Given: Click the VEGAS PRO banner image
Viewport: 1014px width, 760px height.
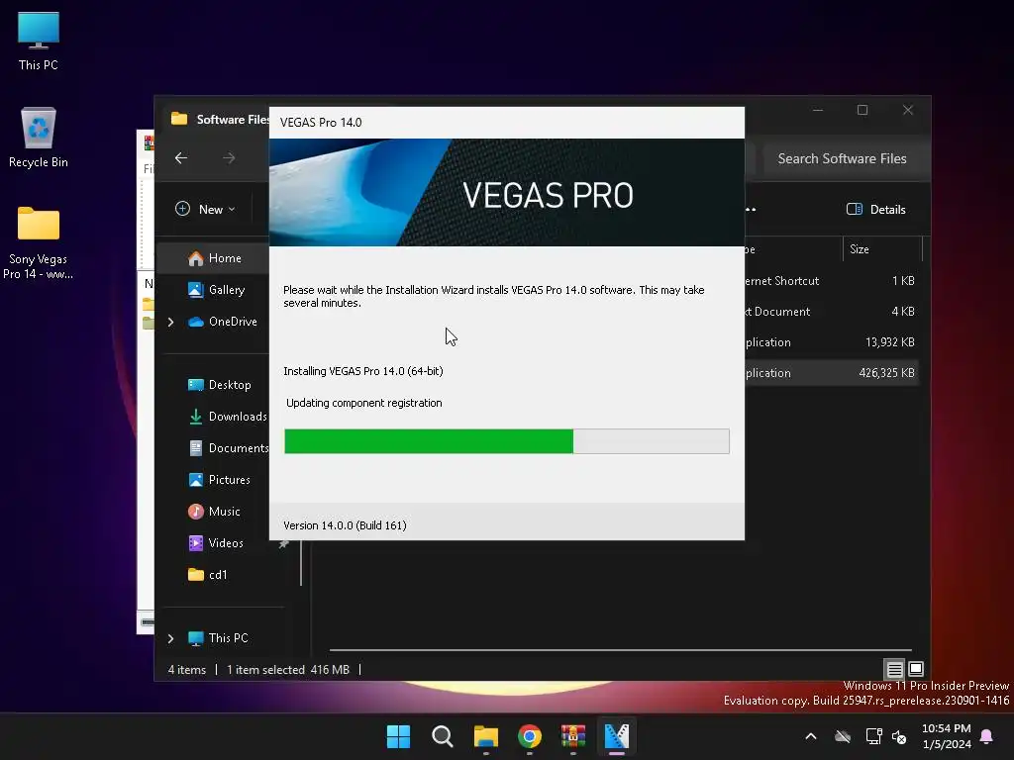Looking at the screenshot, I should pyautogui.click(x=506, y=193).
